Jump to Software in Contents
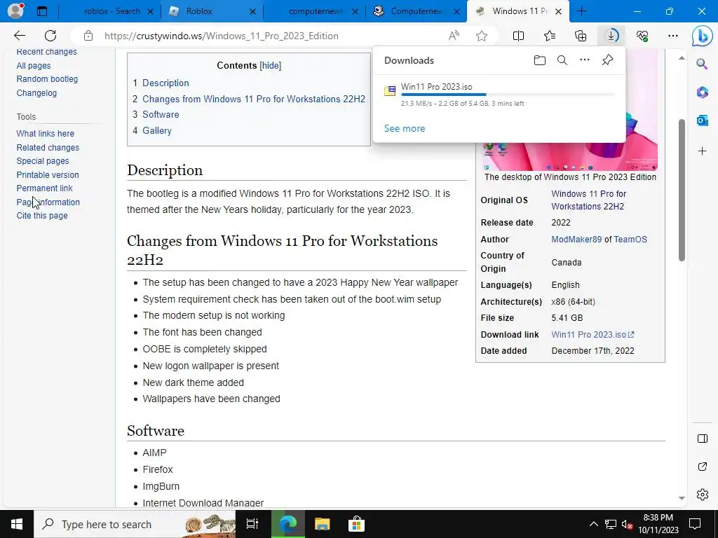 click(161, 114)
